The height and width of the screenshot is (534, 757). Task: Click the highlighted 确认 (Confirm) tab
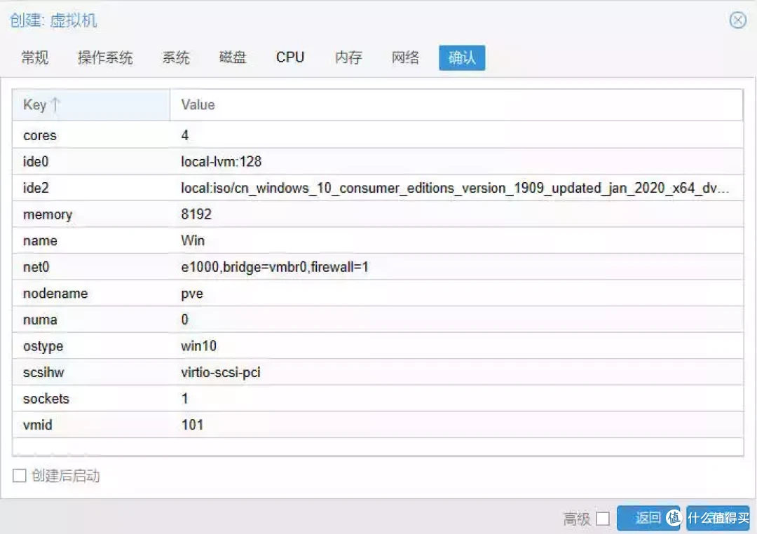coord(461,57)
